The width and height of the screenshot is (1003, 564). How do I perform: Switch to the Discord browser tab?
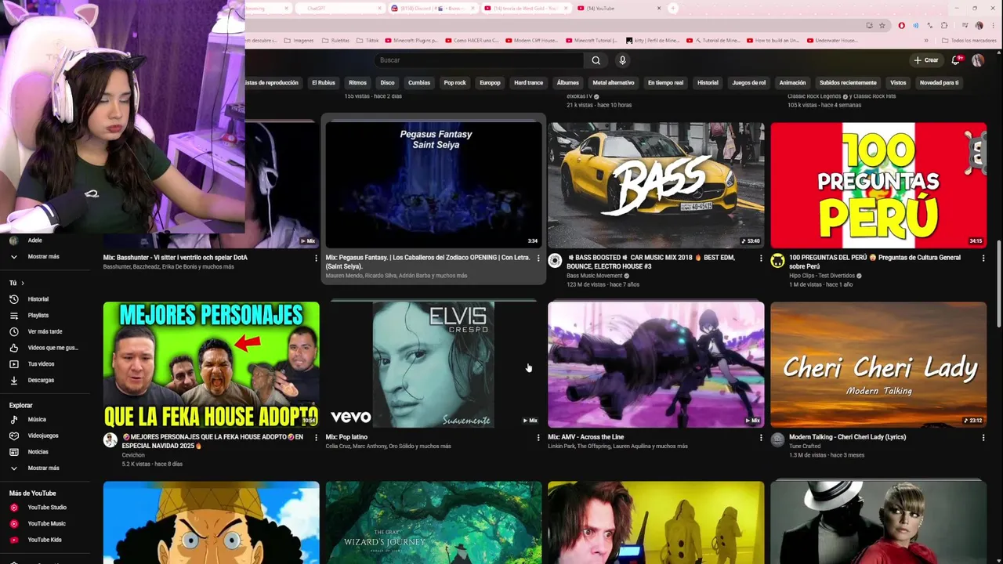pos(433,9)
